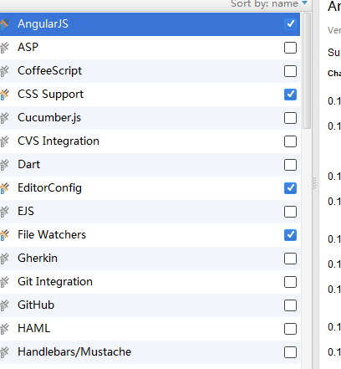Click the CSS Support plugin icon
Viewport: 341px width, 369px height.
tap(4, 95)
